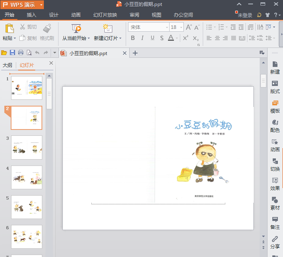Add a new document tab with plus

pyautogui.click(x=135, y=53)
